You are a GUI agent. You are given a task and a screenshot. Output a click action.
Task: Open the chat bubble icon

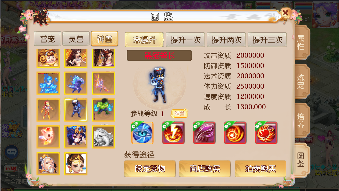pyautogui.click(x=11, y=152)
